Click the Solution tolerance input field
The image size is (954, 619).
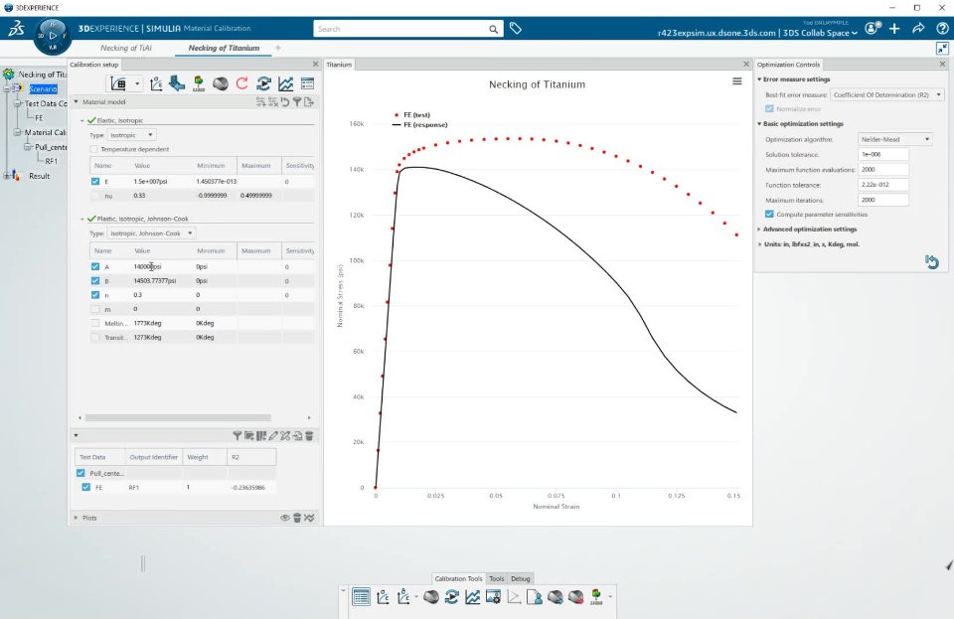click(883, 154)
